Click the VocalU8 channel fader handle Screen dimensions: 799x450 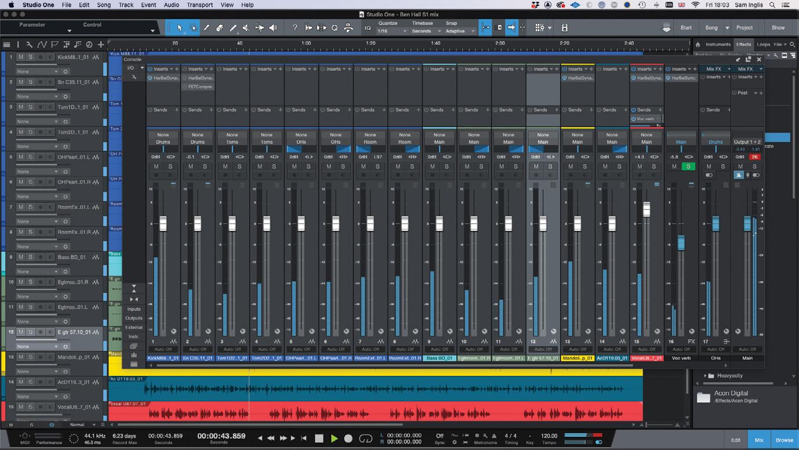(x=647, y=209)
